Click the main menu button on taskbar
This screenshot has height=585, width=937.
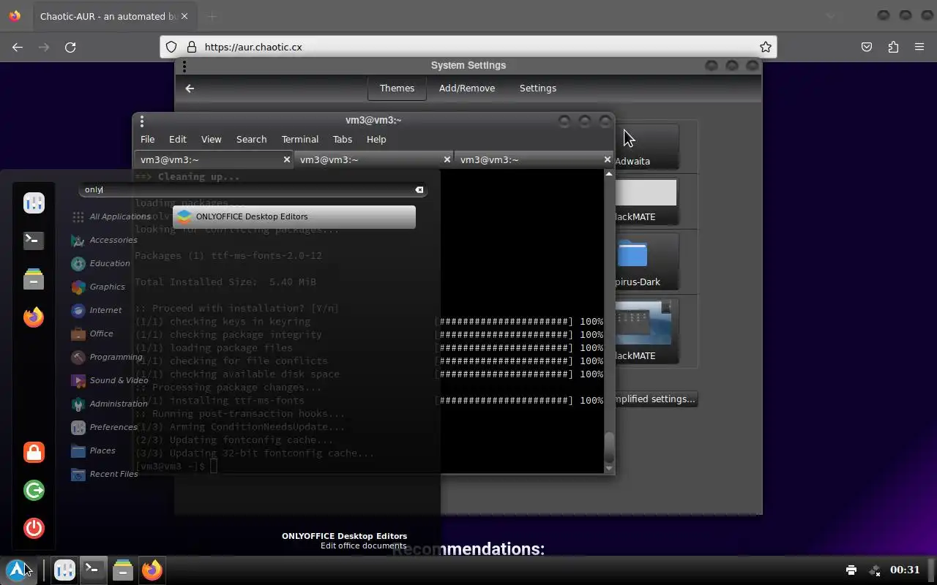[18, 570]
